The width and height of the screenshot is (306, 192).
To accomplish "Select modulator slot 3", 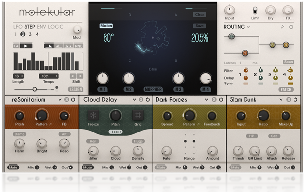I will click(30, 34).
